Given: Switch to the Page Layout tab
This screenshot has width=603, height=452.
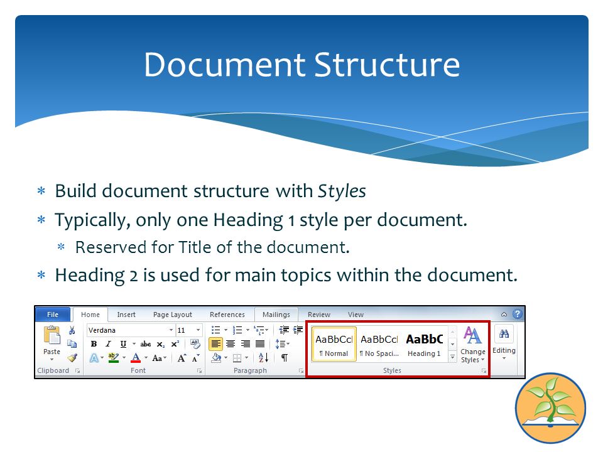Looking at the screenshot, I should [172, 315].
